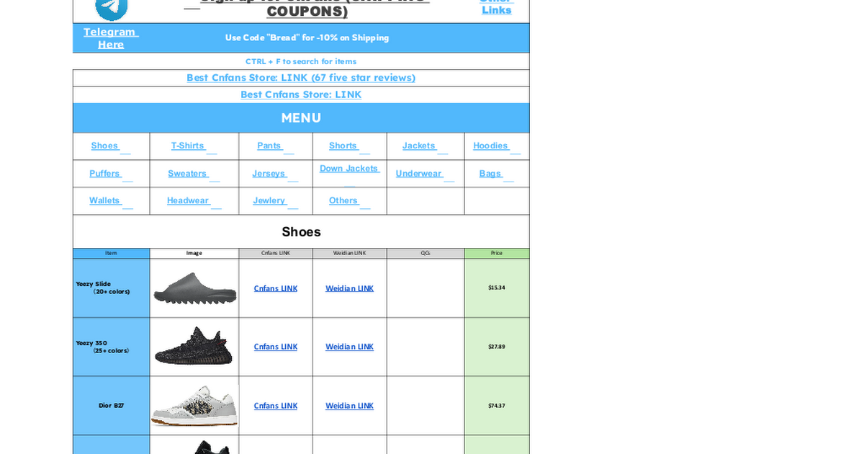Click the $74.37 price cell
The width and height of the screenshot is (864, 454).
click(x=497, y=406)
